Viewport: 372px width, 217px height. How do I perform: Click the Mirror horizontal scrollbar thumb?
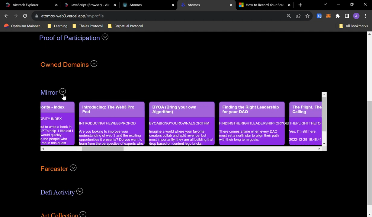(x=103, y=149)
